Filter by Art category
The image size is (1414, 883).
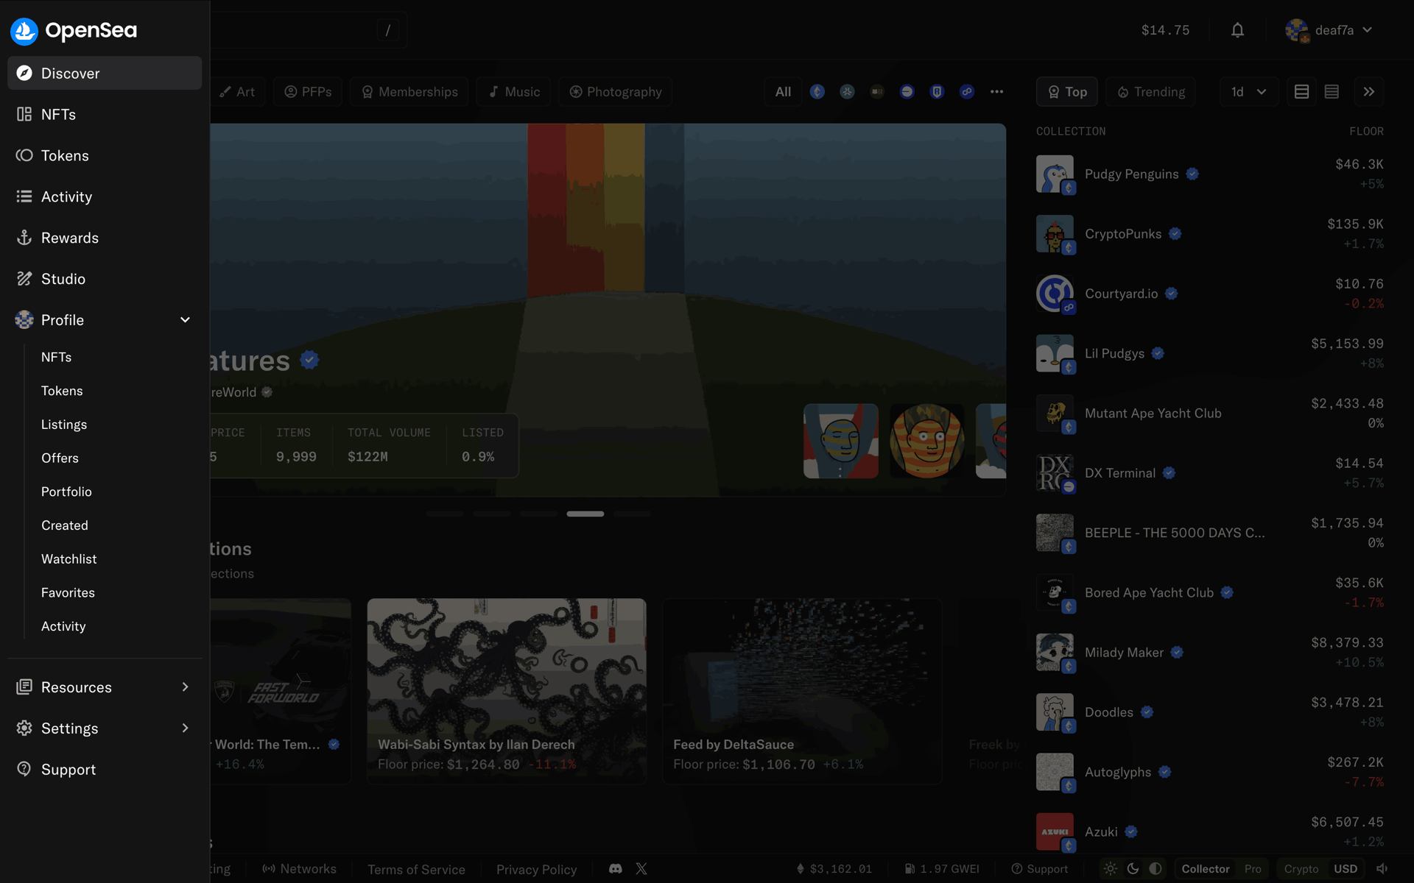(x=237, y=92)
